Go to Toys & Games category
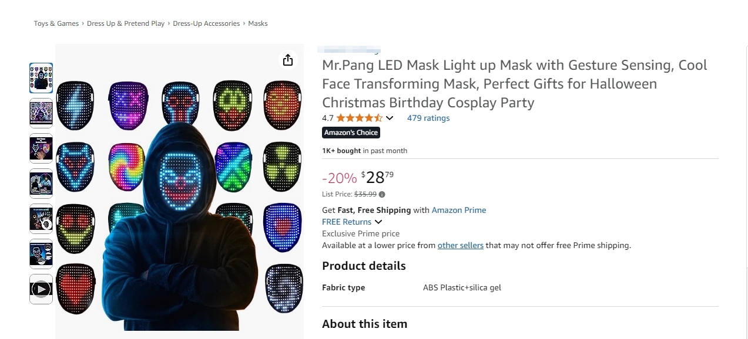The image size is (748, 339). 56,23
